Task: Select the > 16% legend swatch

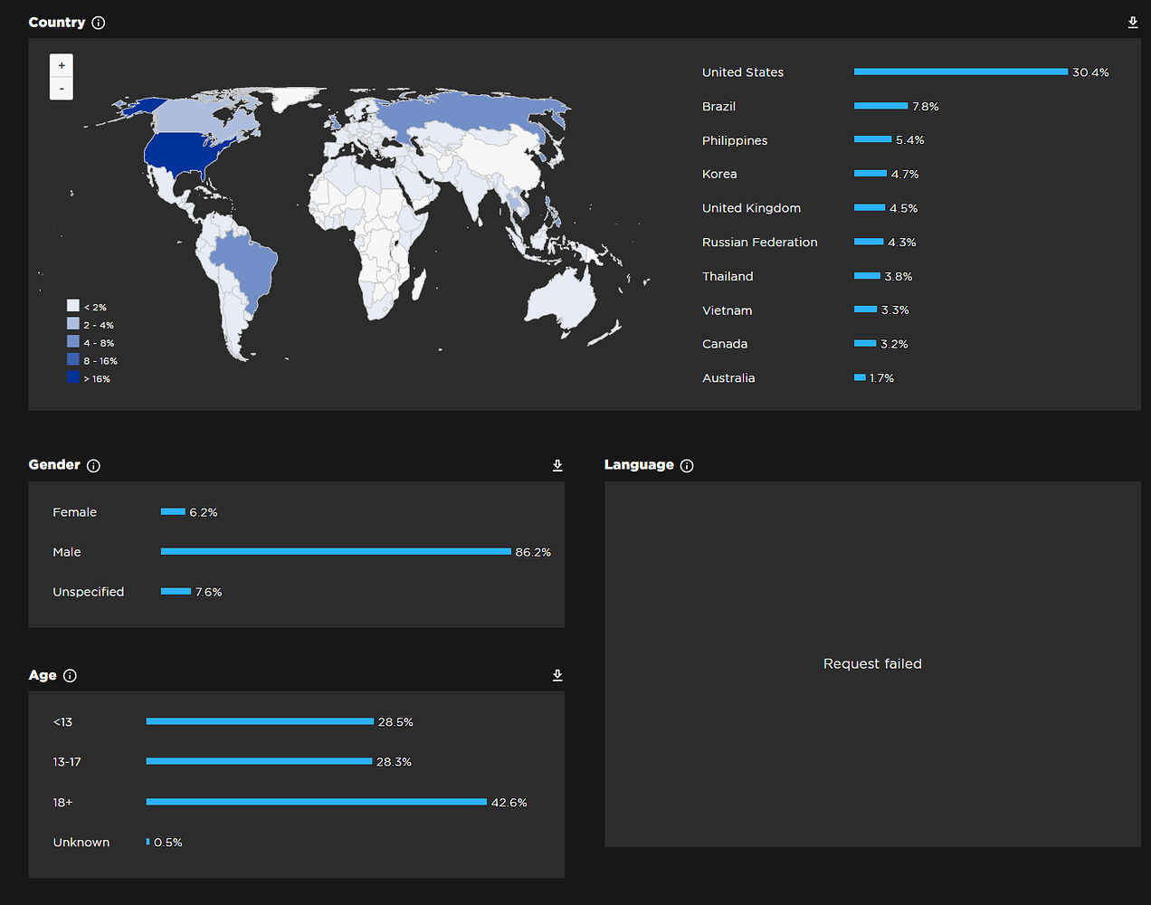Action: click(x=73, y=378)
